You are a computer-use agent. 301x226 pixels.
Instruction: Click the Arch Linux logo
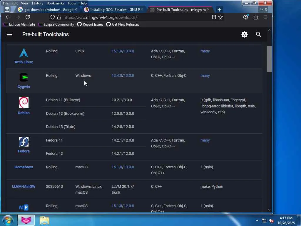tap(24, 53)
